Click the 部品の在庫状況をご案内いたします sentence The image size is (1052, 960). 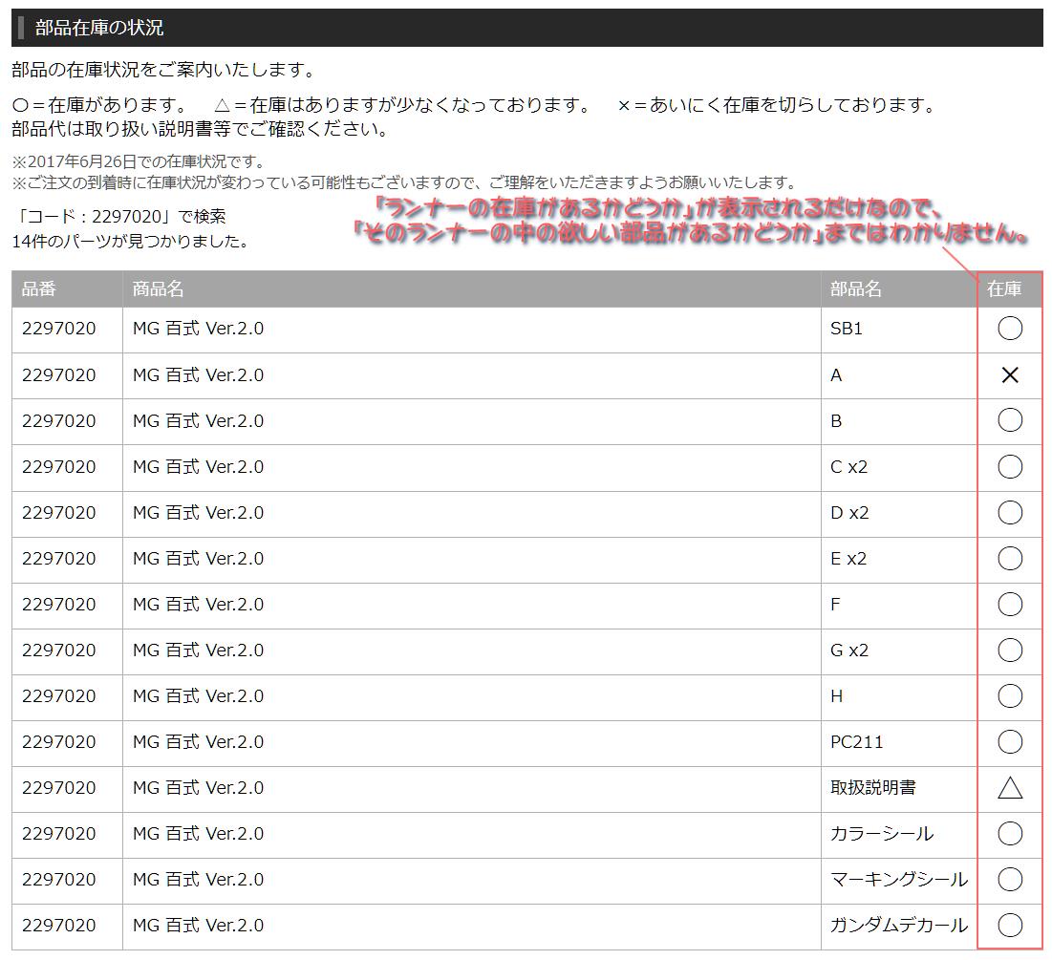click(x=163, y=70)
